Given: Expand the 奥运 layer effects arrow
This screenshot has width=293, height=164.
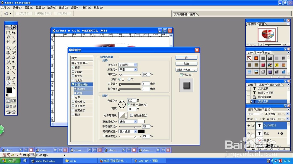Looking at the screenshot, I should pyautogui.click(x=278, y=133).
